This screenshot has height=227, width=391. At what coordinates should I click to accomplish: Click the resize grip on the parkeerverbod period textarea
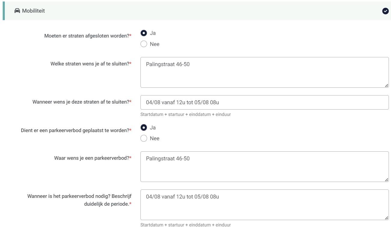click(386, 218)
